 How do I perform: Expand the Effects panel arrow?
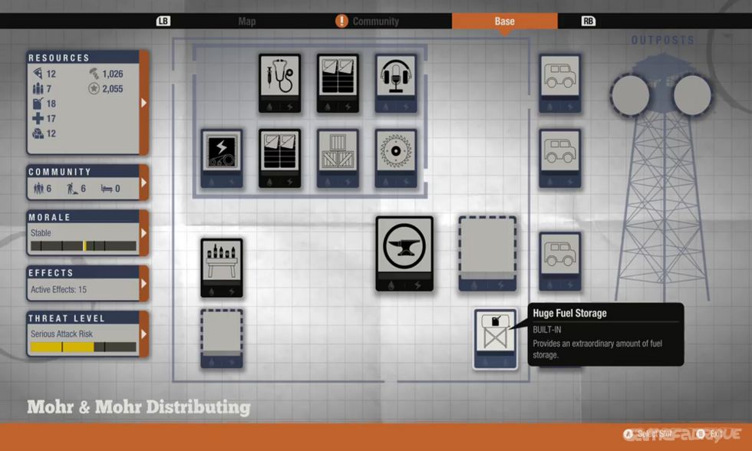coord(144,283)
